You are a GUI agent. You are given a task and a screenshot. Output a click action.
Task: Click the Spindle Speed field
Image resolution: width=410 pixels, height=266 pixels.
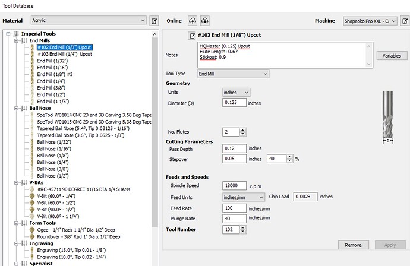(234, 185)
